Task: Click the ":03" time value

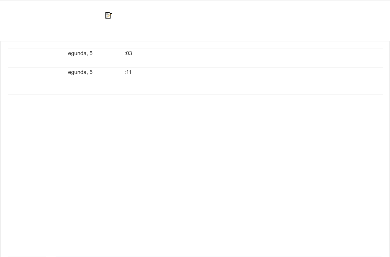Action: point(128,53)
